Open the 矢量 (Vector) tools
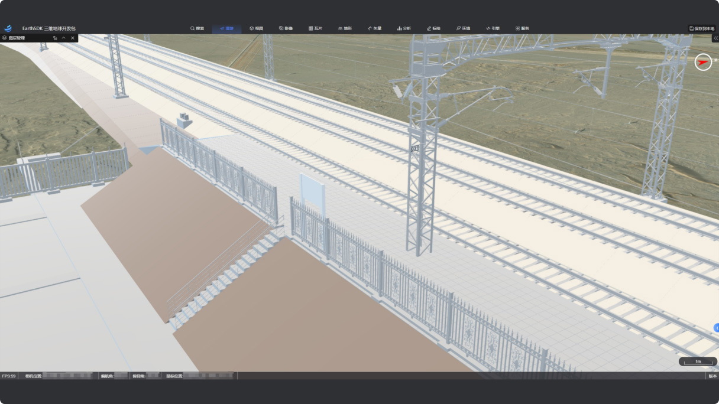Image resolution: width=719 pixels, height=404 pixels. tap(374, 28)
